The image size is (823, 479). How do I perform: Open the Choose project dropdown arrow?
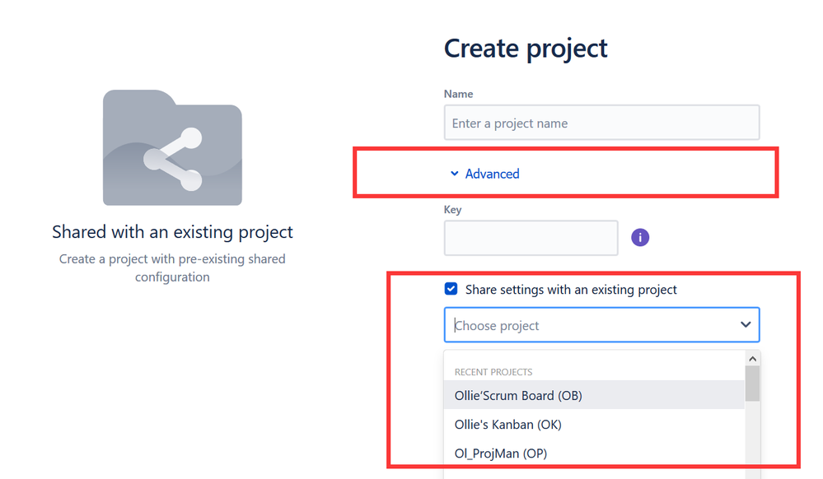(x=746, y=325)
